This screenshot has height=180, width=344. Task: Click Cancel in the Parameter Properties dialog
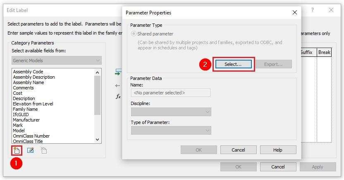238,150
